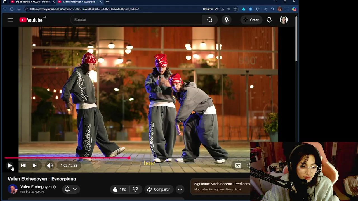Open the YouTube hamburger guide menu

pos(11,20)
